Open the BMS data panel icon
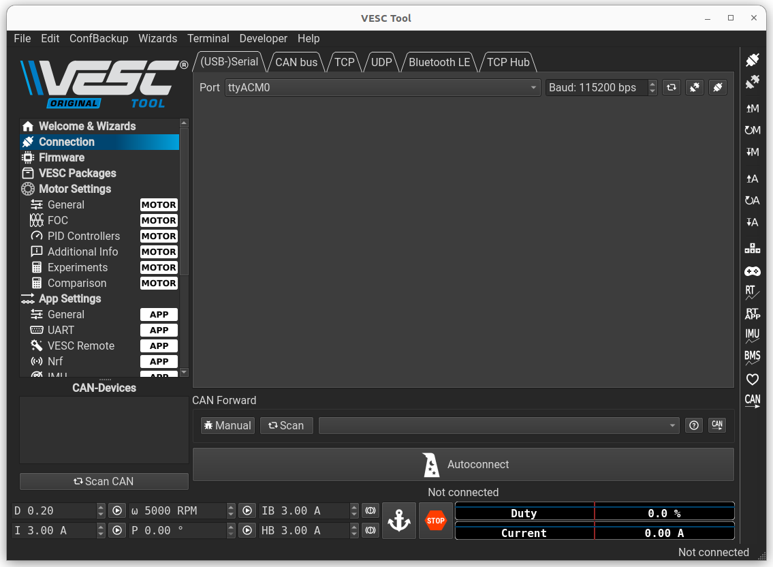773x567 pixels. pos(752,356)
